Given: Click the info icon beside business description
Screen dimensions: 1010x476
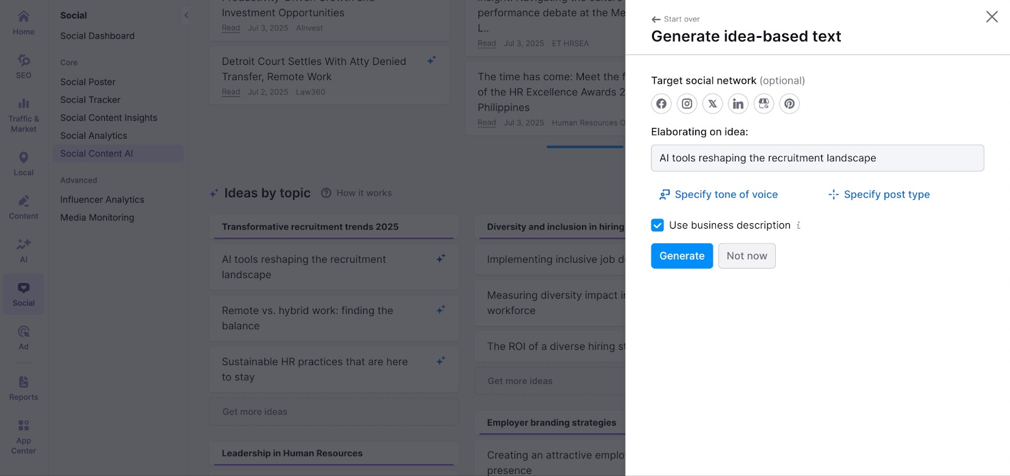Looking at the screenshot, I should (799, 226).
